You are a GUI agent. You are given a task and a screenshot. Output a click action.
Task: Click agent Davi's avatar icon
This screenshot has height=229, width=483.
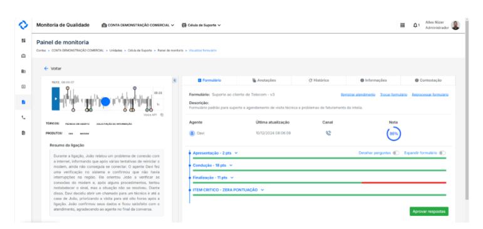(192, 134)
